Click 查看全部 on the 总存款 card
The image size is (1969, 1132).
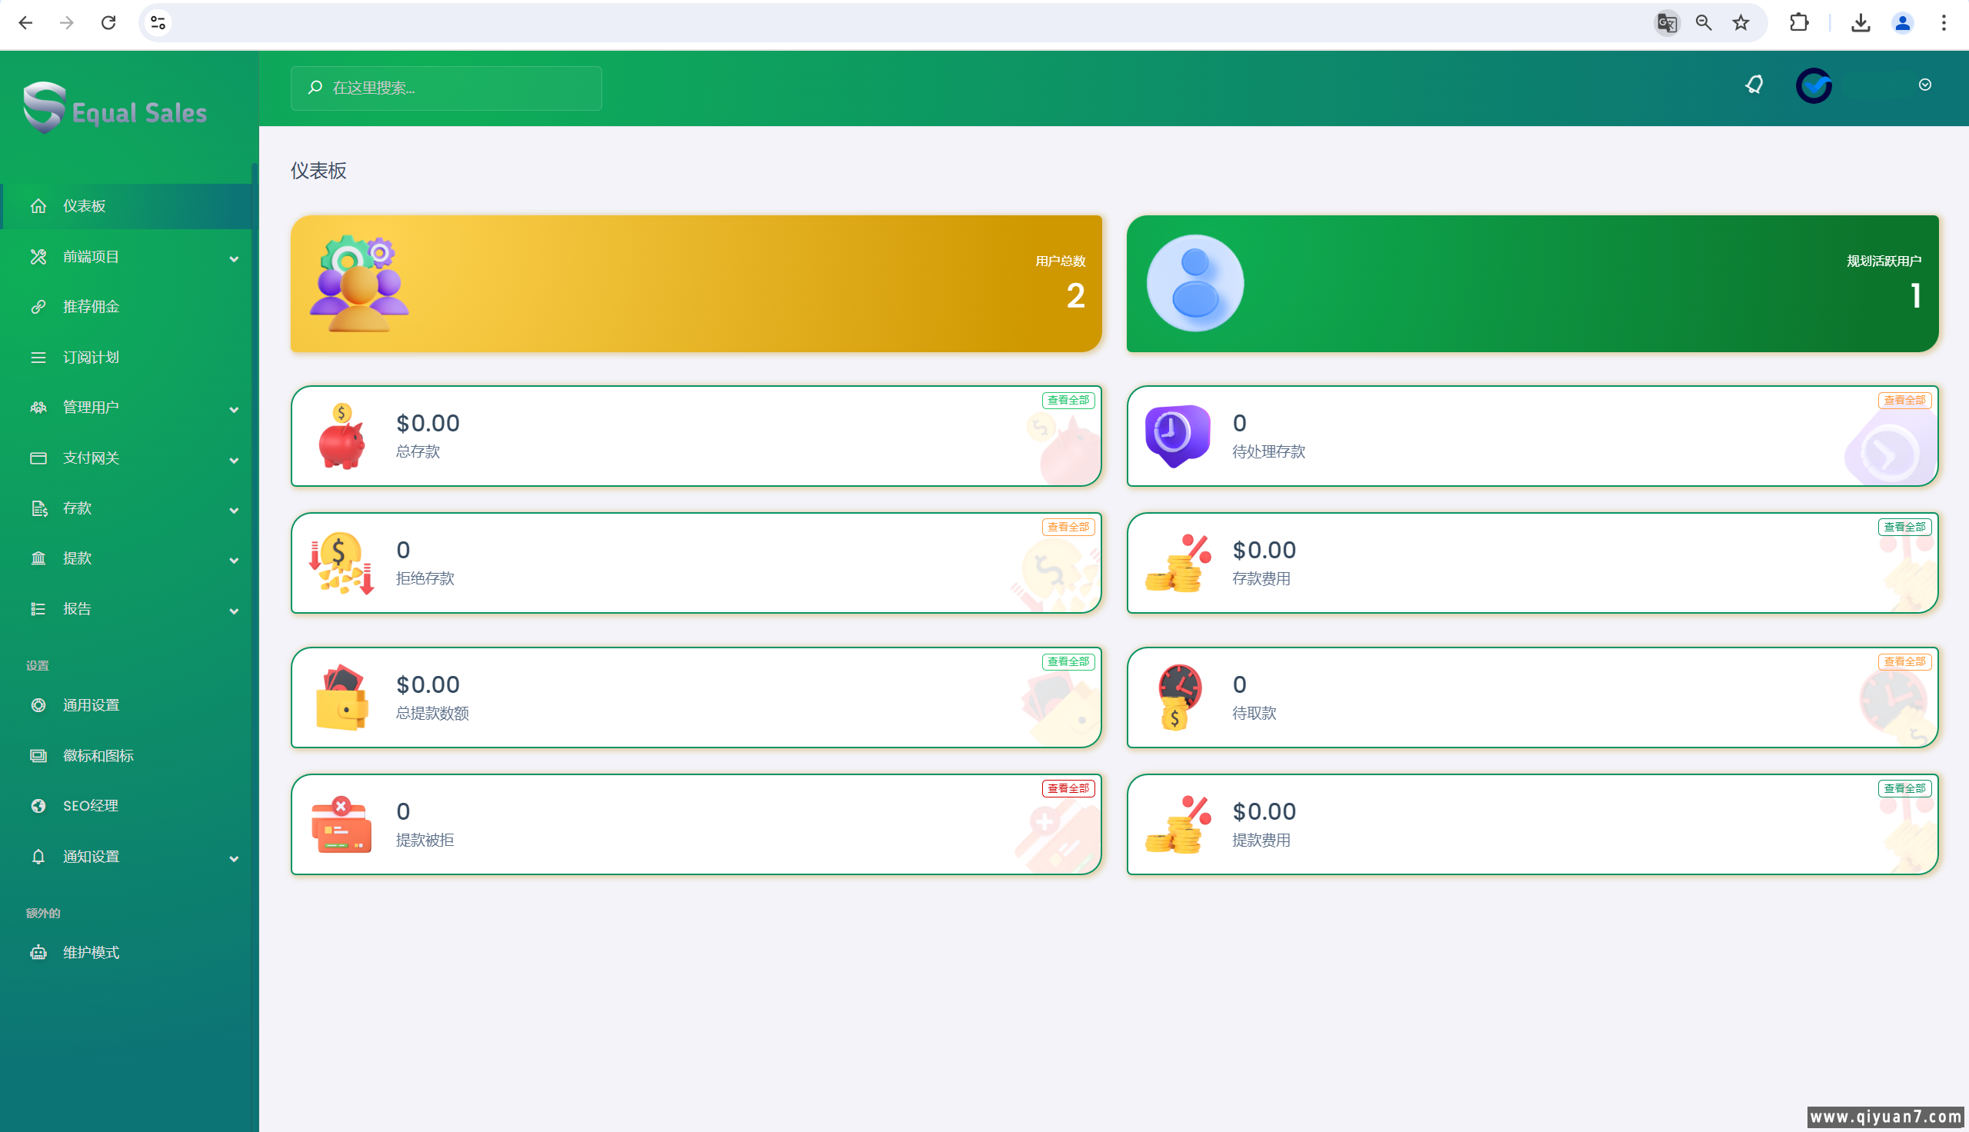(x=1068, y=401)
